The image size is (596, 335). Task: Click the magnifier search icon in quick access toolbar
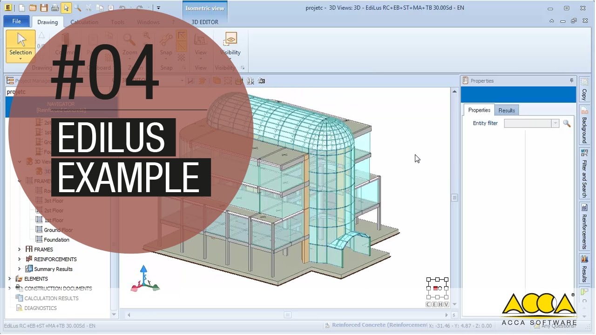[x=77, y=8]
